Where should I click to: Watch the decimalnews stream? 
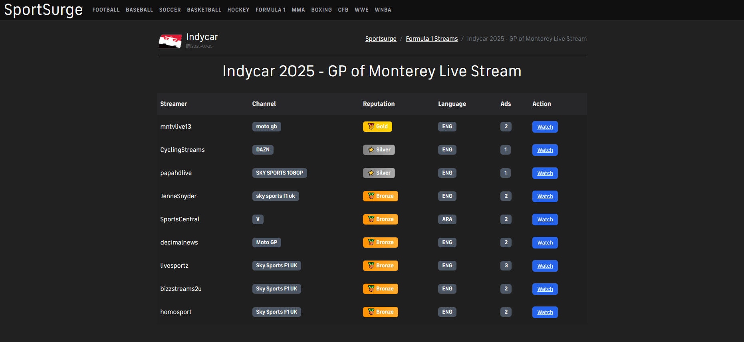[545, 243]
